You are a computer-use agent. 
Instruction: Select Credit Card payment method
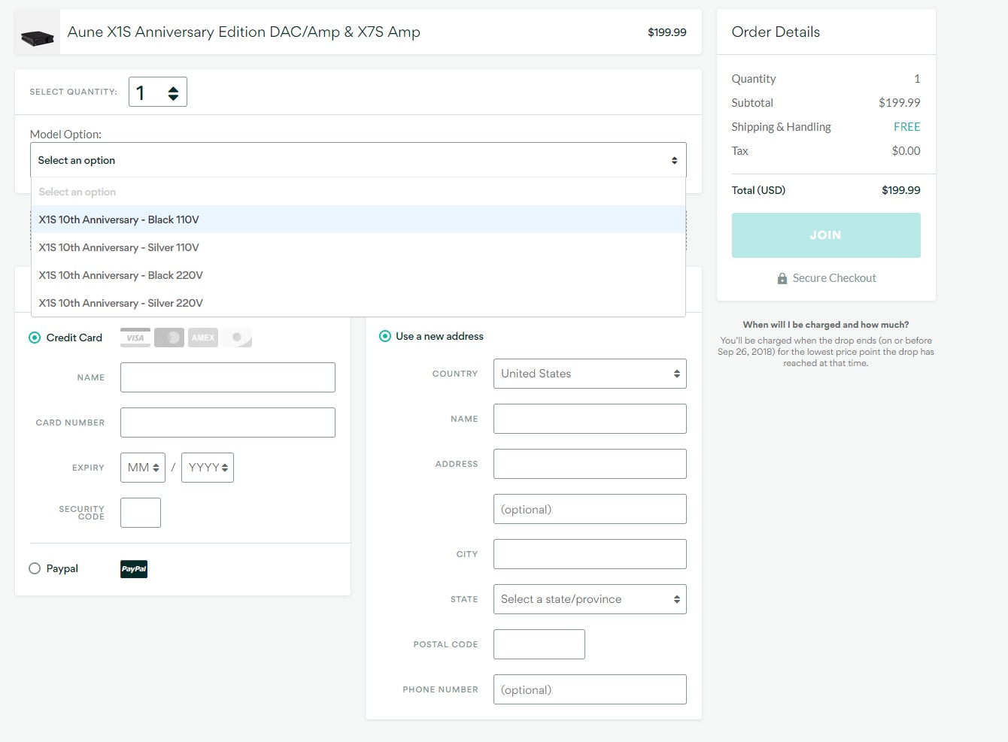click(x=35, y=338)
